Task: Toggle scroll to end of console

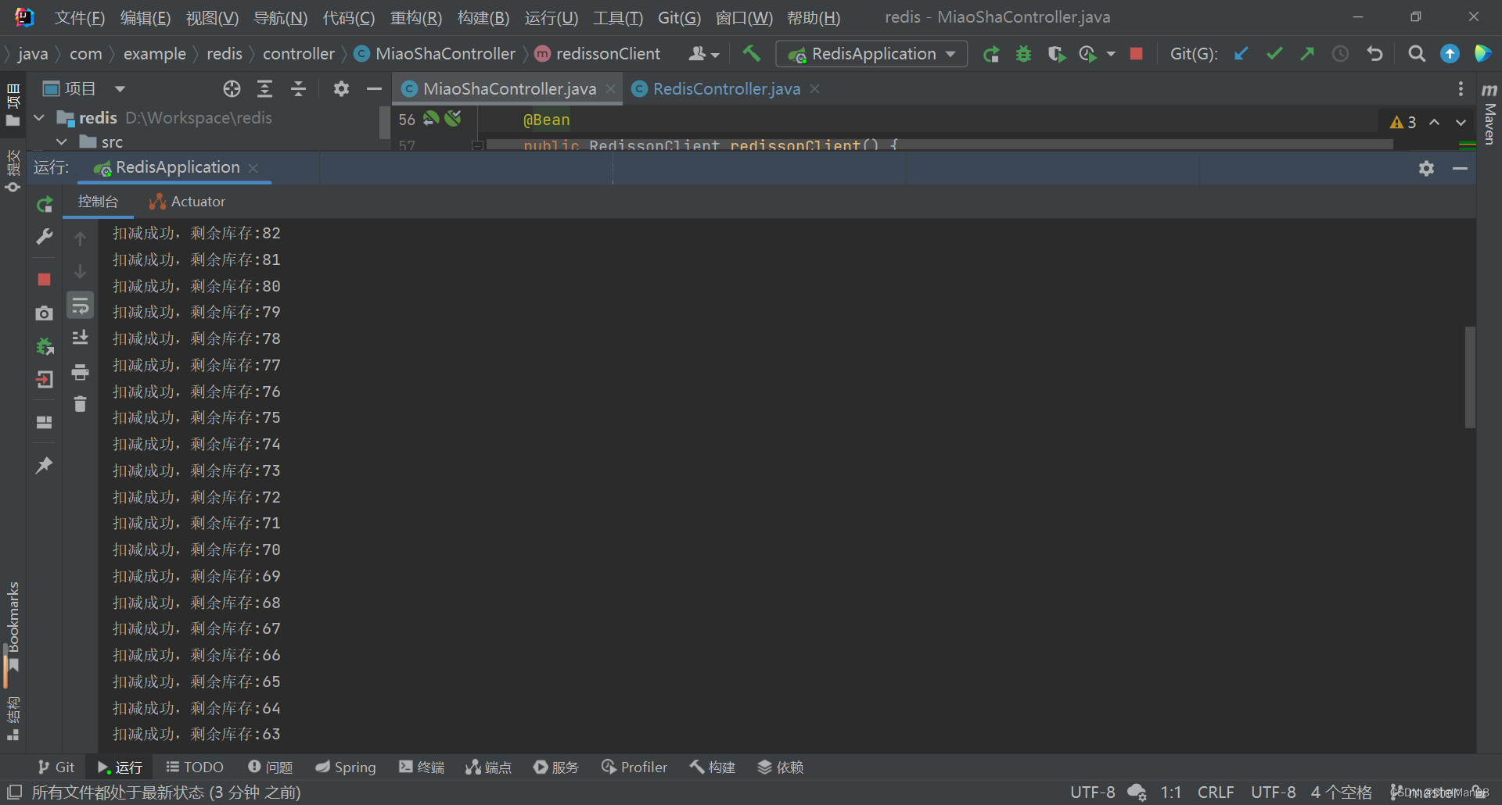Action: click(80, 338)
